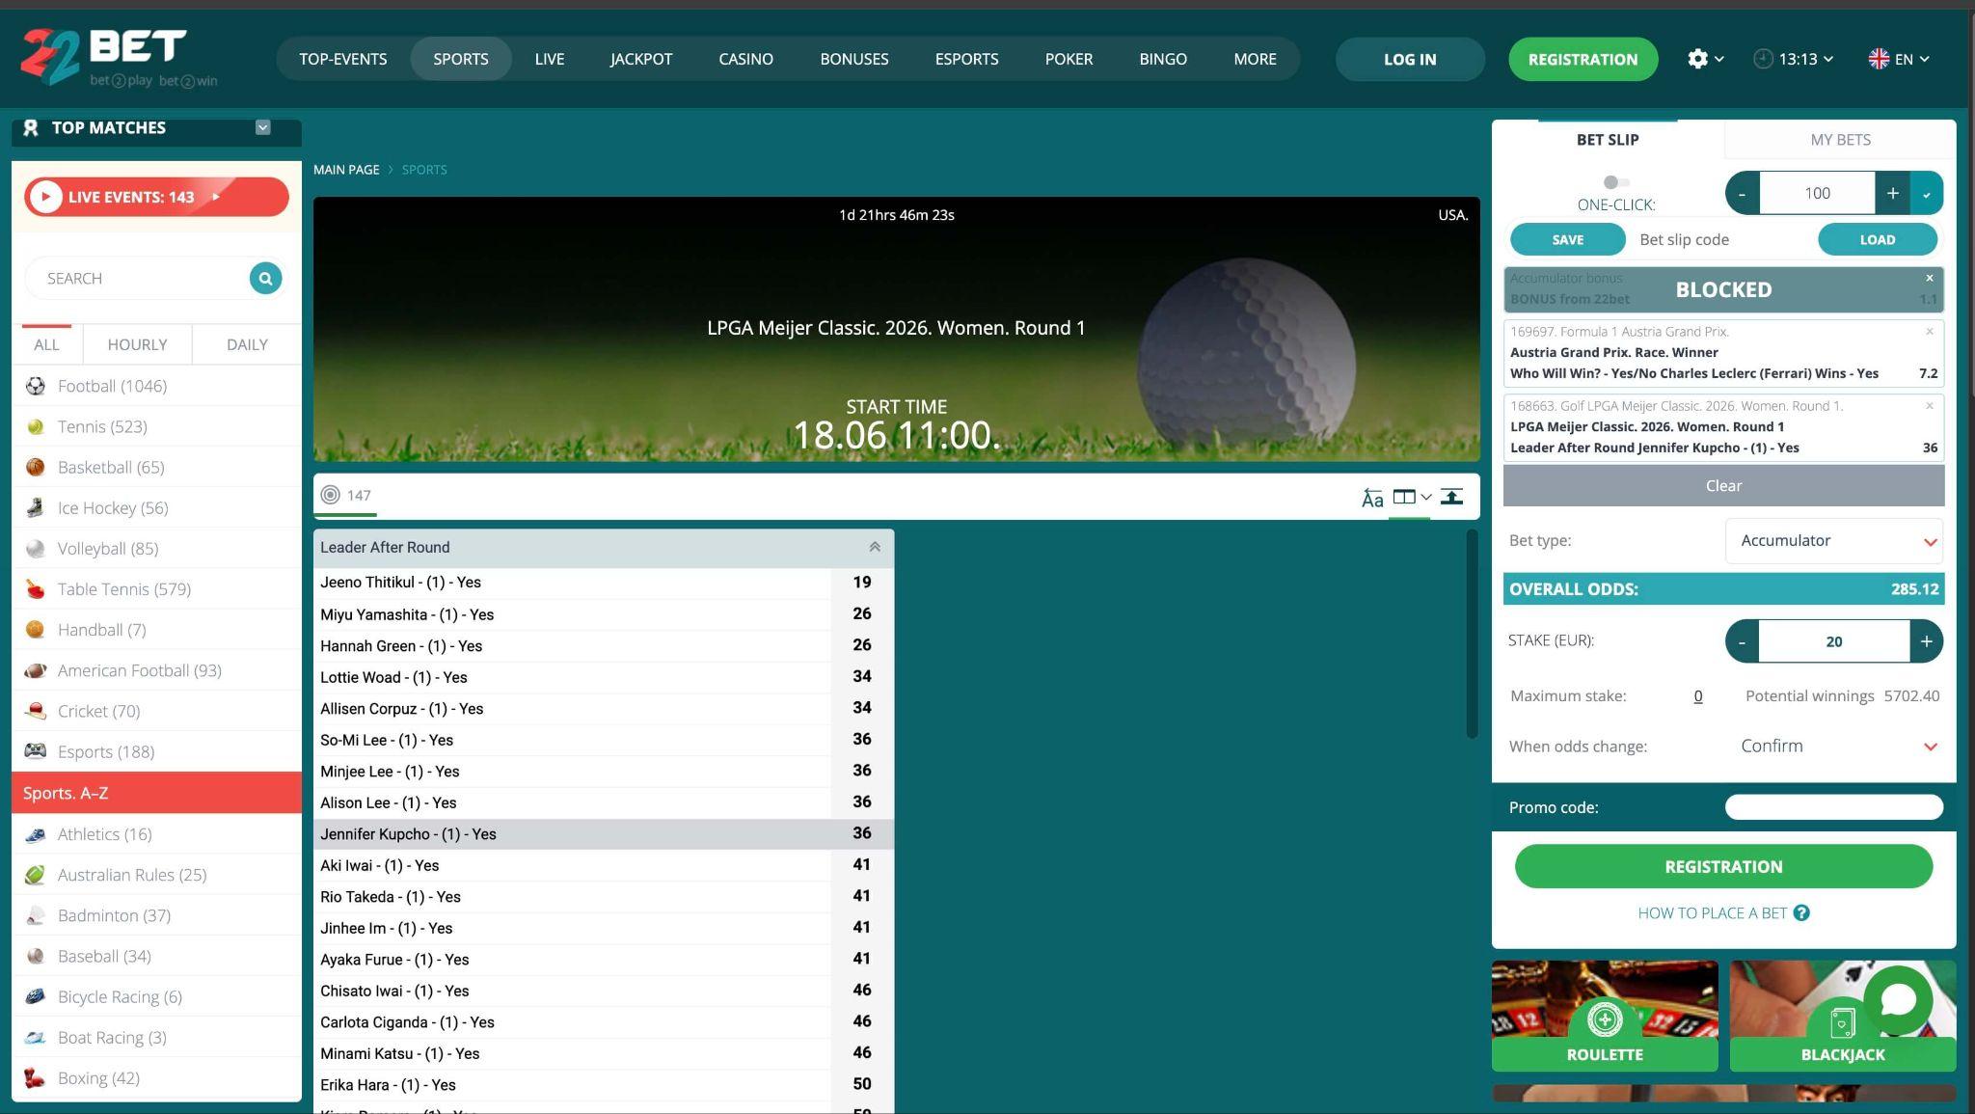1975x1114 pixels.
Task: Click the Live Events: 143 button
Action: (x=156, y=197)
